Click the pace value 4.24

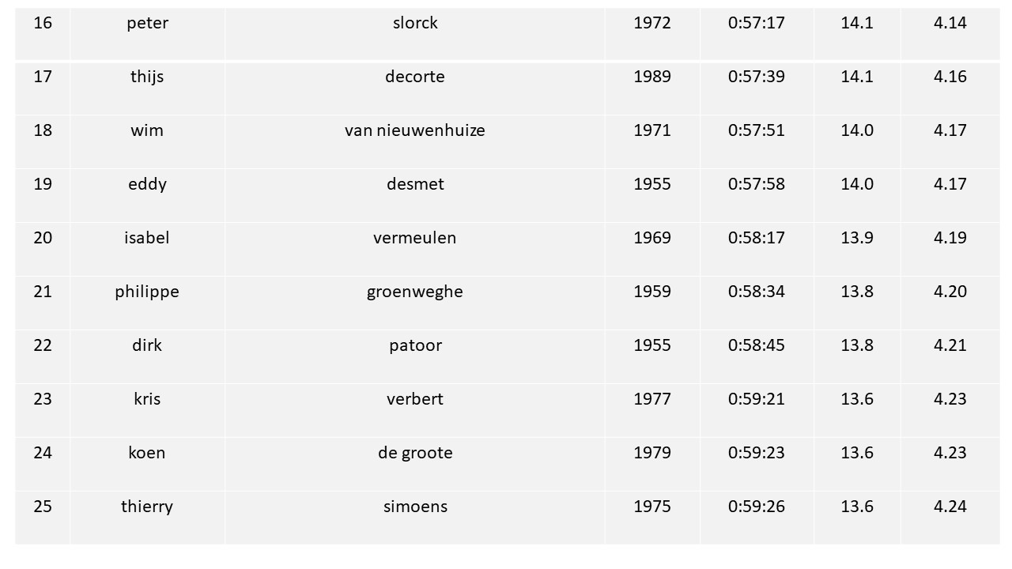point(950,507)
